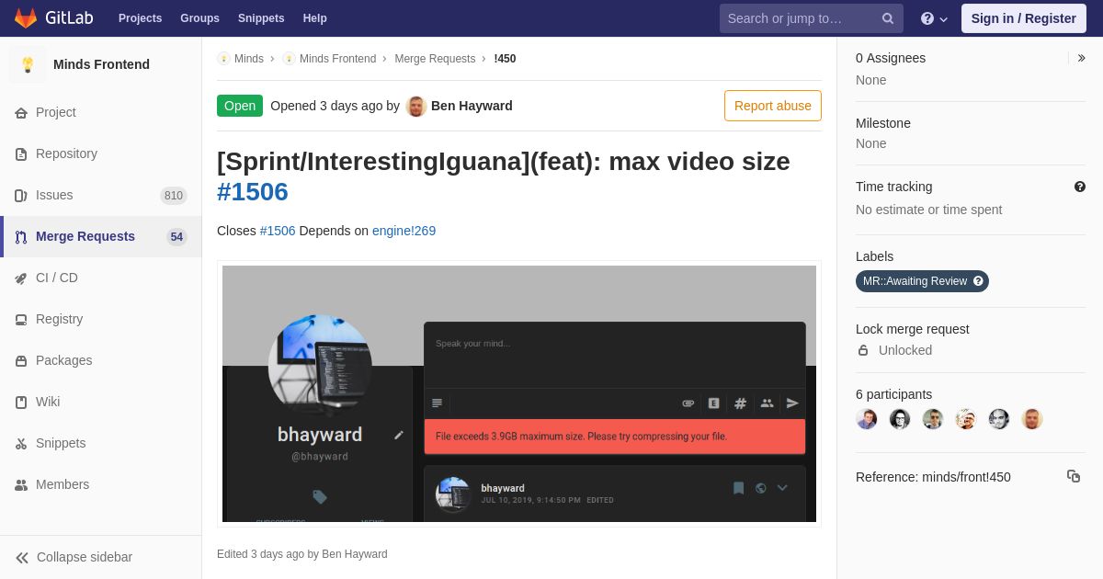Click the Time tracking help icon
Viewport: 1103px width, 579px height.
coord(1080,187)
